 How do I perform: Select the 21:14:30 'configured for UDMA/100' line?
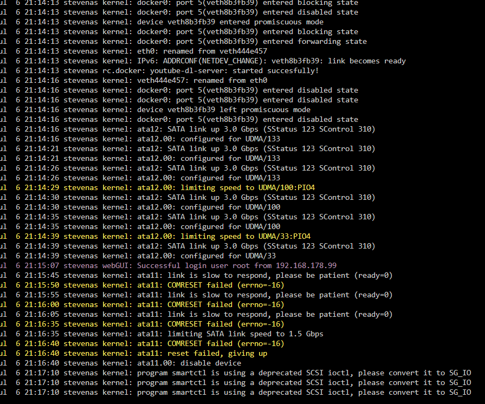(140, 207)
